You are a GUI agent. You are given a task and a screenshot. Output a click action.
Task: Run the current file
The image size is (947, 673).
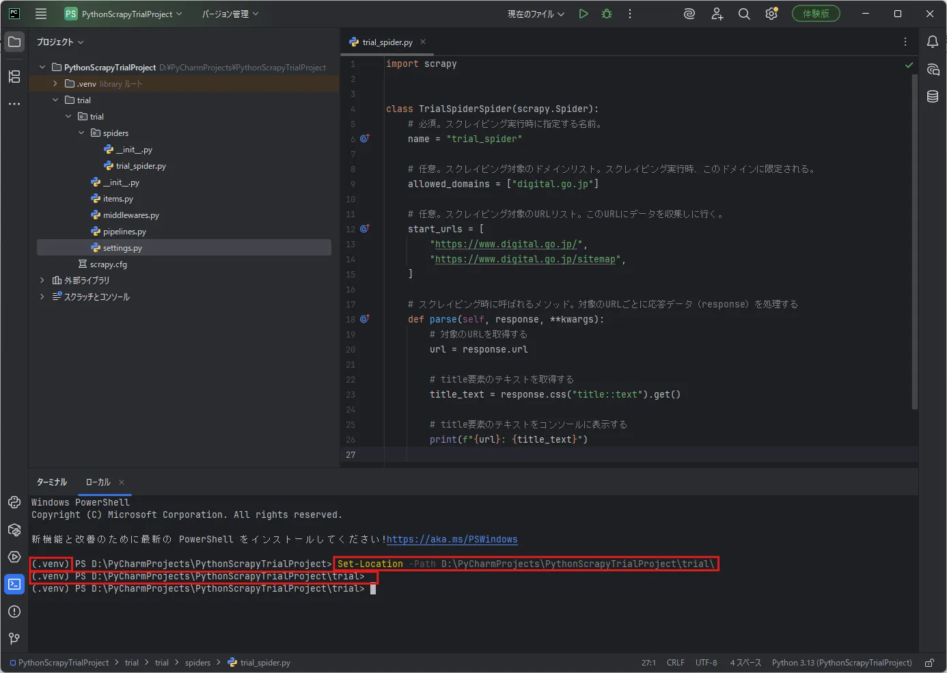[x=584, y=14]
